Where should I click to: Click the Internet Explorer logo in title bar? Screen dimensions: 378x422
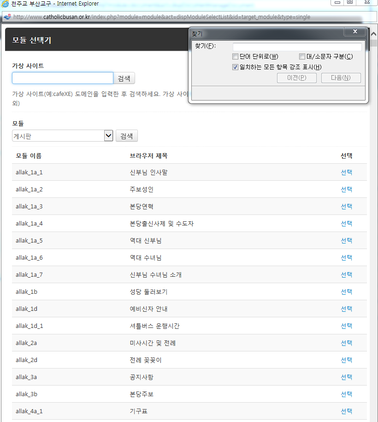click(x=5, y=3)
